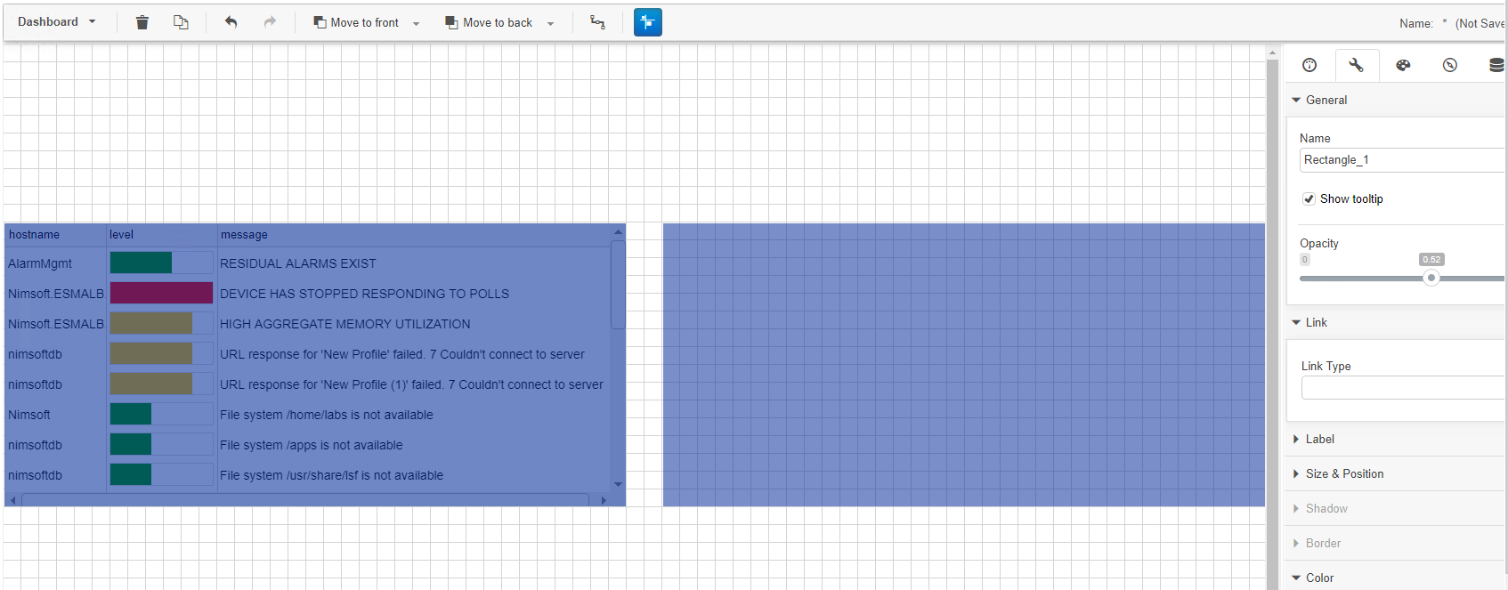The image size is (1508, 590).
Task: Click Move to front button
Action: [356, 22]
